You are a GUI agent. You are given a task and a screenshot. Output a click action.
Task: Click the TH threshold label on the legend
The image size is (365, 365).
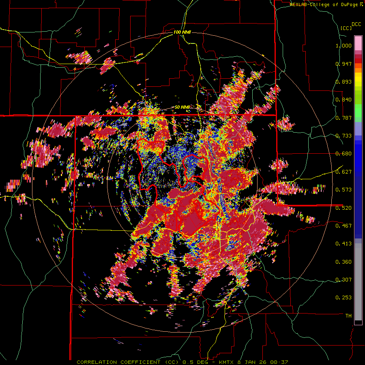point(348,316)
